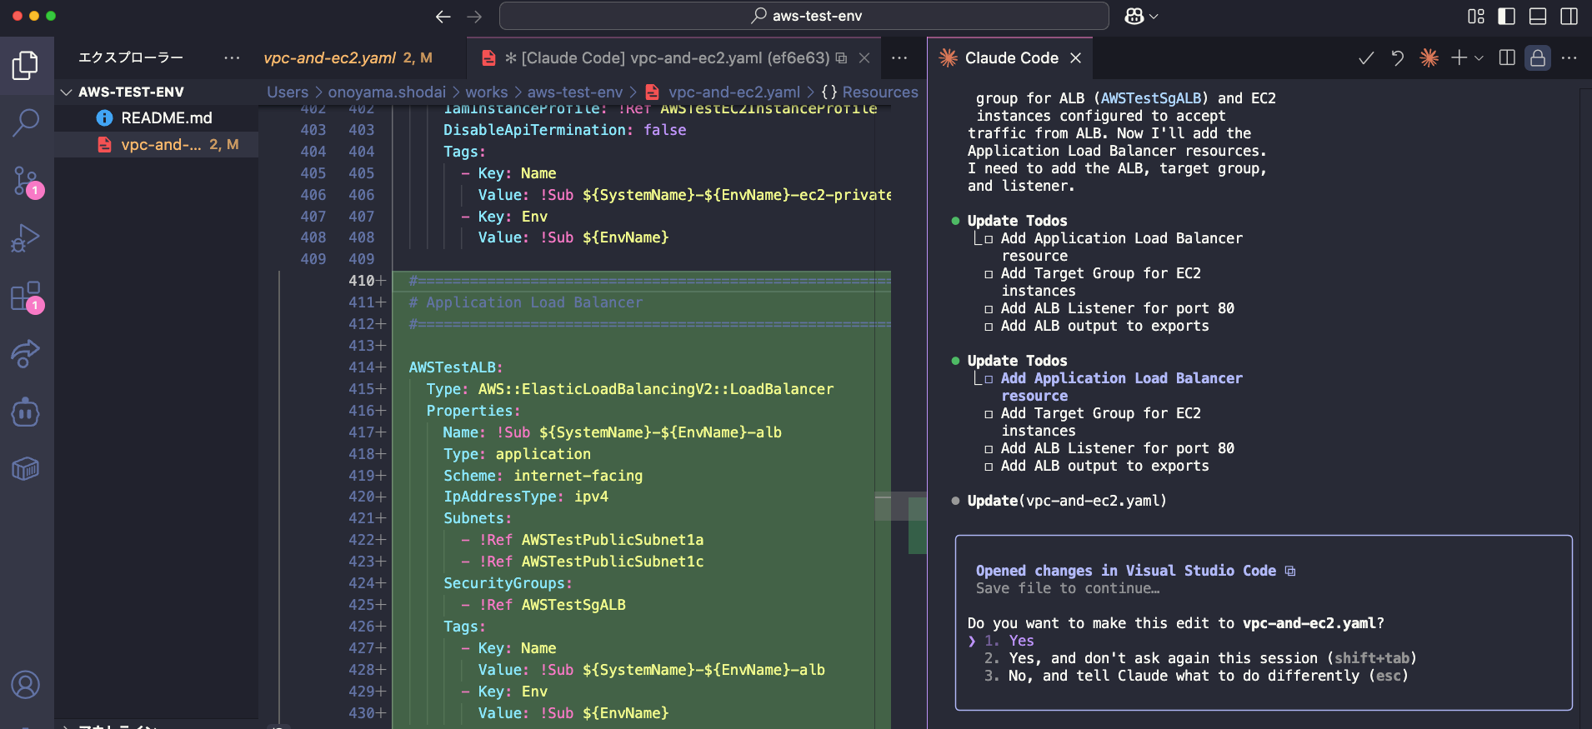Click line 414 AWSTestALB: in diff
The height and width of the screenshot is (729, 1592).
(x=456, y=367)
